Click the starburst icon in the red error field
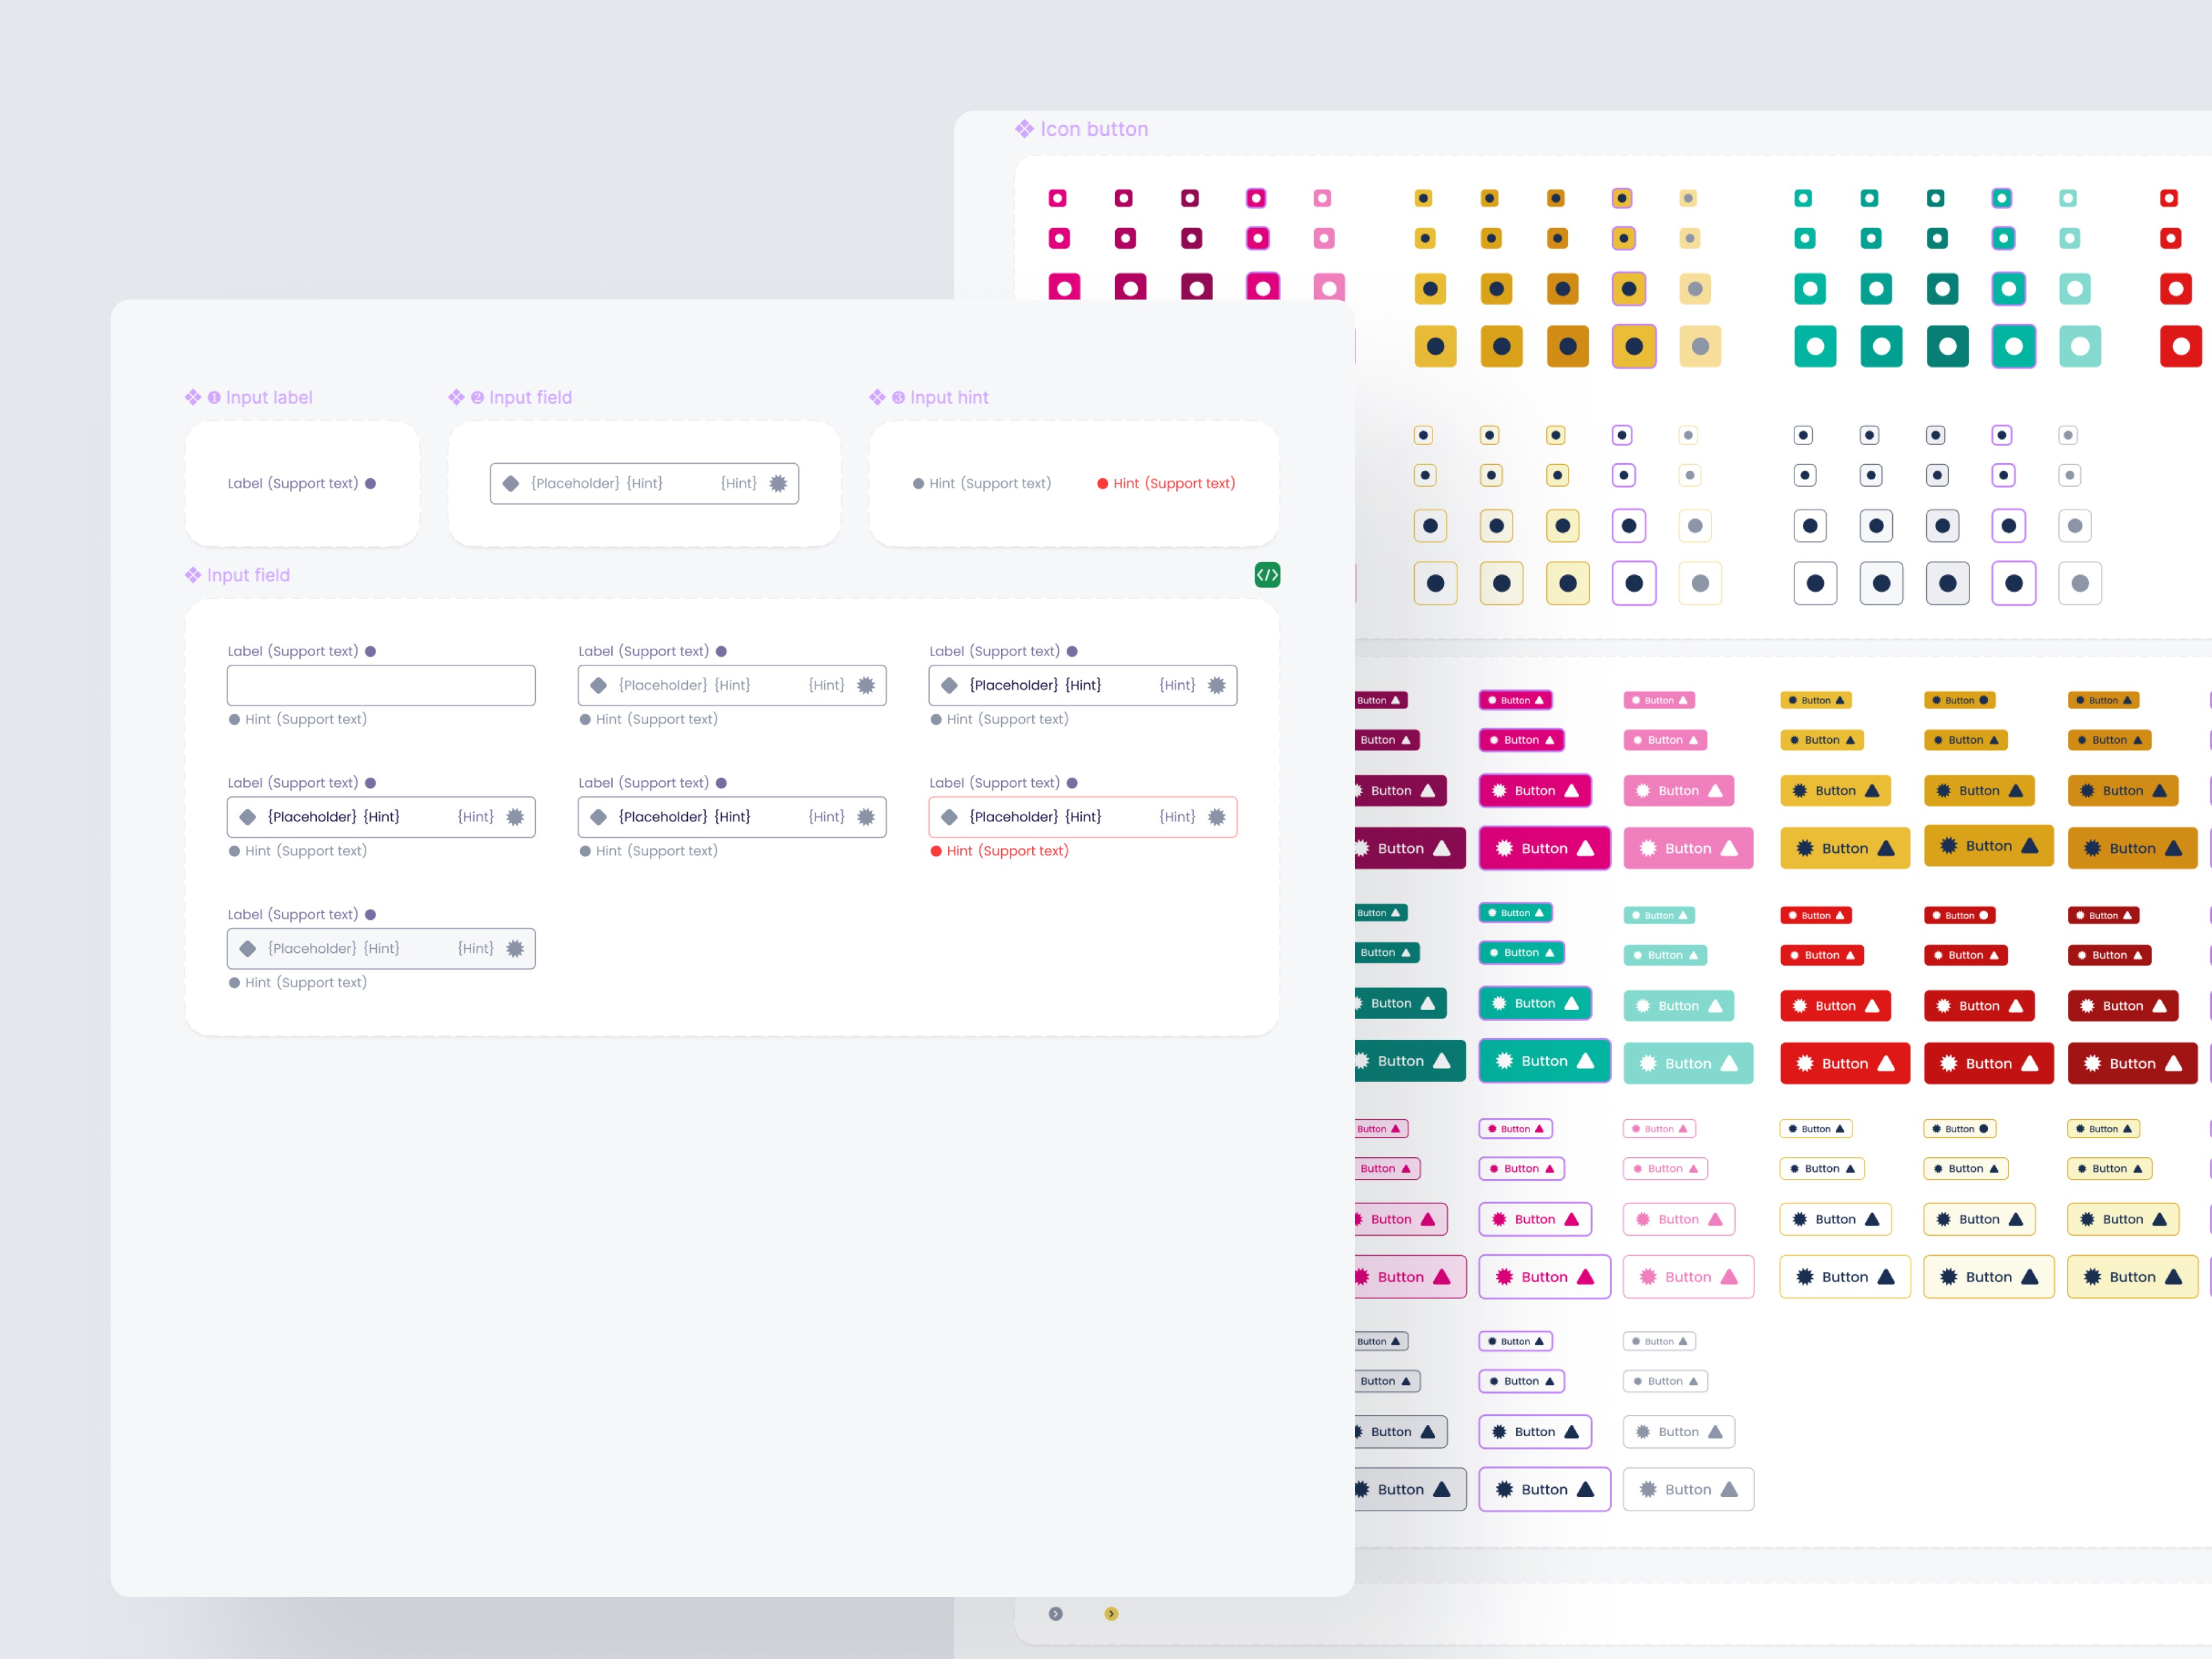2212x1659 pixels. pyautogui.click(x=1216, y=817)
